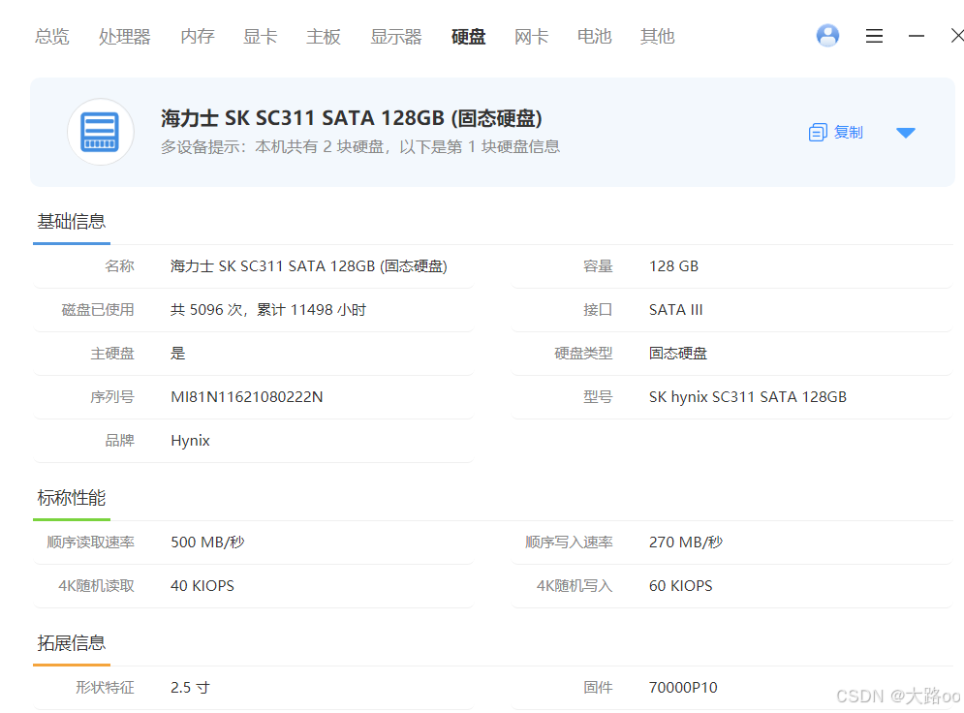This screenshot has height=713, width=964.
Task: Click the model value SK hynix SC311
Action: coord(748,397)
